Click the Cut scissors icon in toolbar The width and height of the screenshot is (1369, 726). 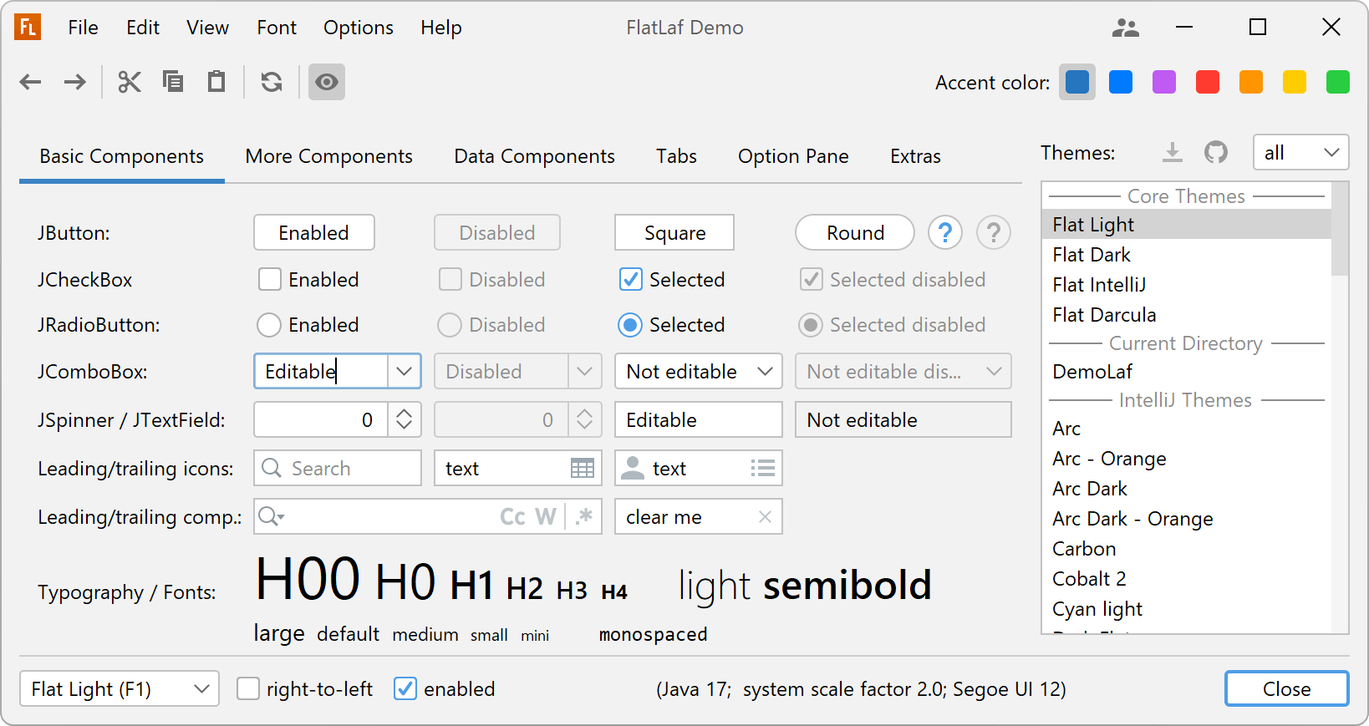point(130,82)
